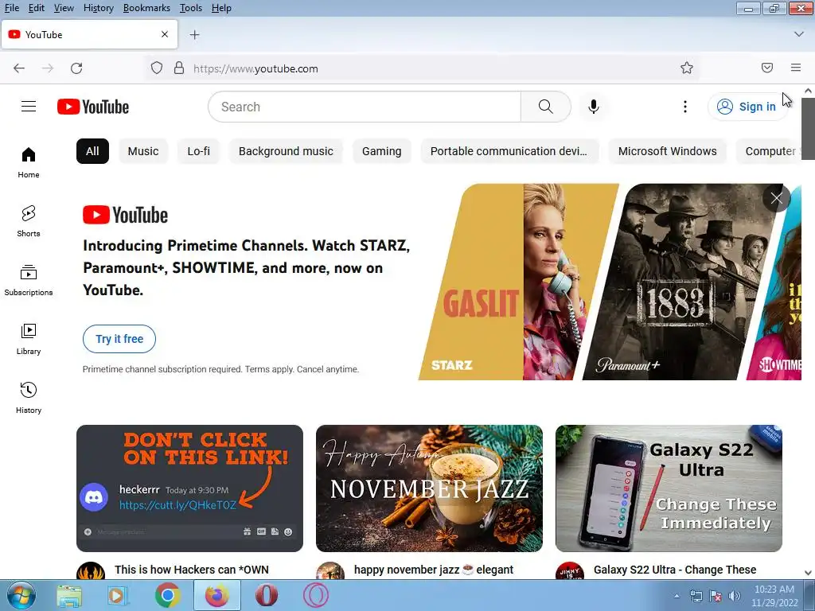Expand the list all tabs chevron
Viewport: 815px width, 611px height.
[x=799, y=34]
